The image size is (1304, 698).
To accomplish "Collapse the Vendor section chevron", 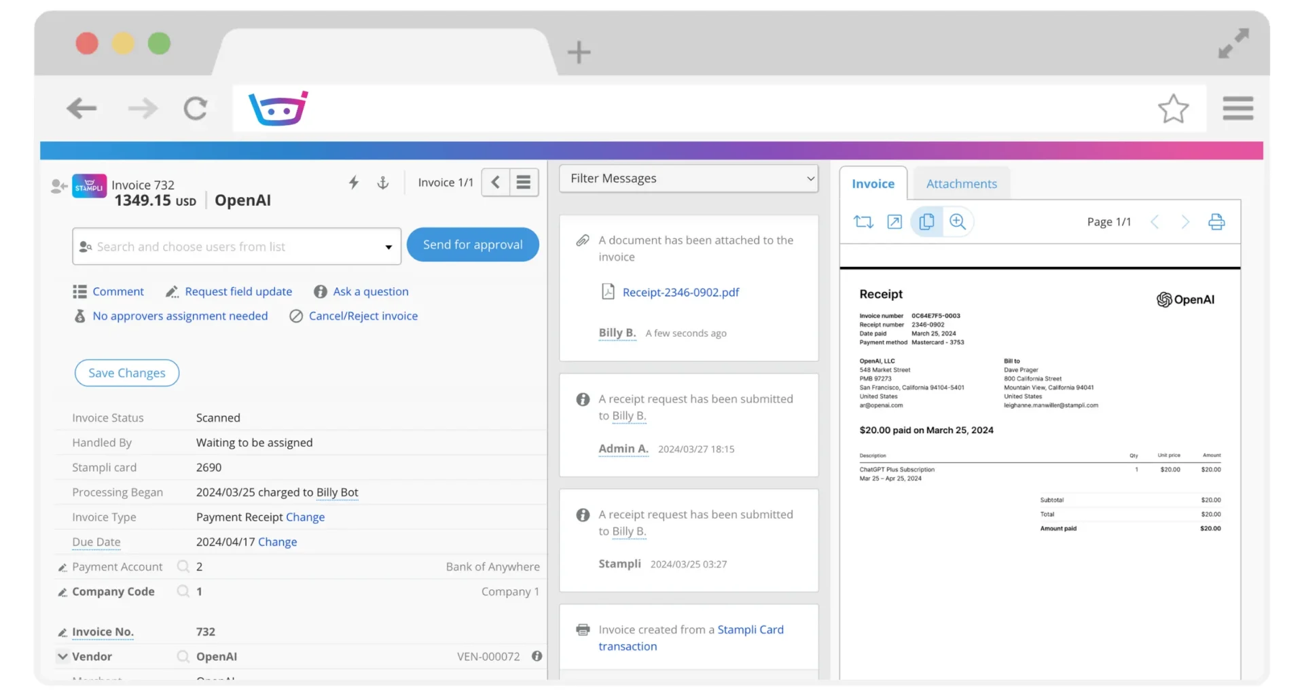I will (62, 657).
